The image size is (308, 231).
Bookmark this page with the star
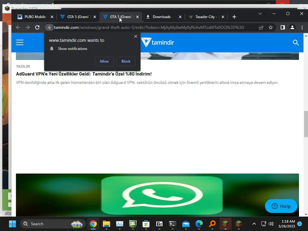click(x=271, y=27)
